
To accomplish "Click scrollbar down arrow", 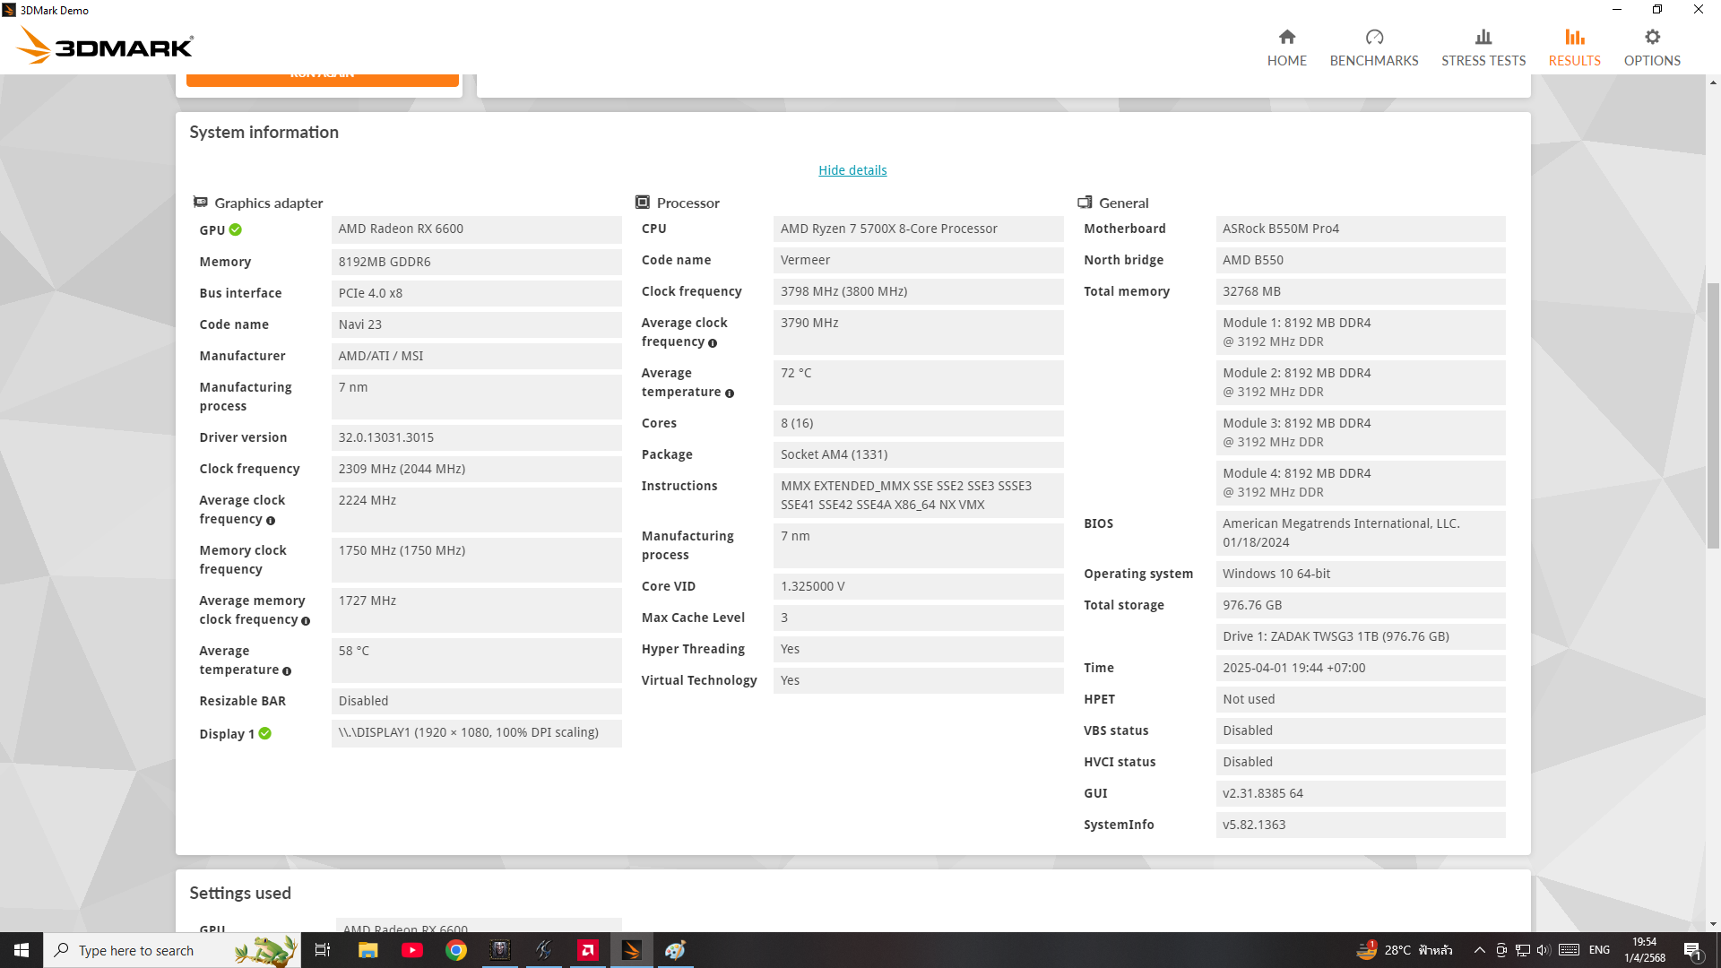I will (1713, 924).
